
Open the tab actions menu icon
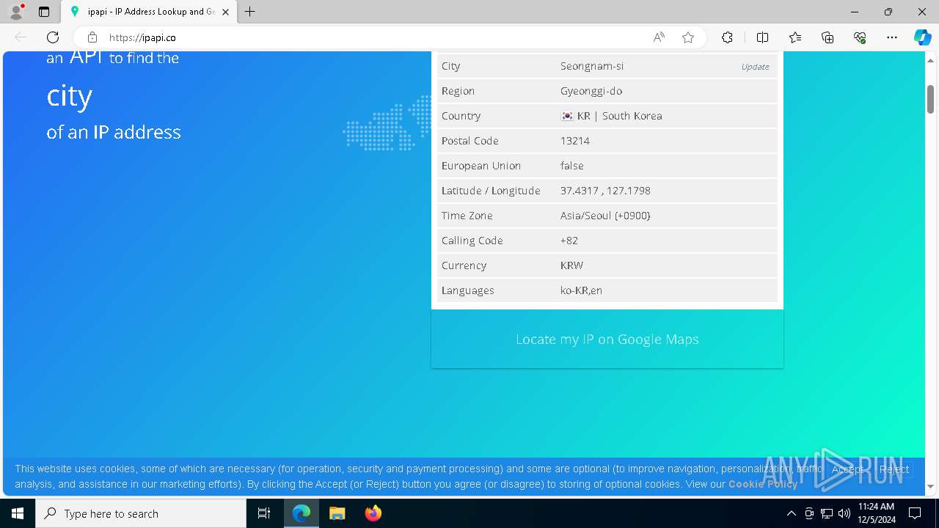[44, 12]
